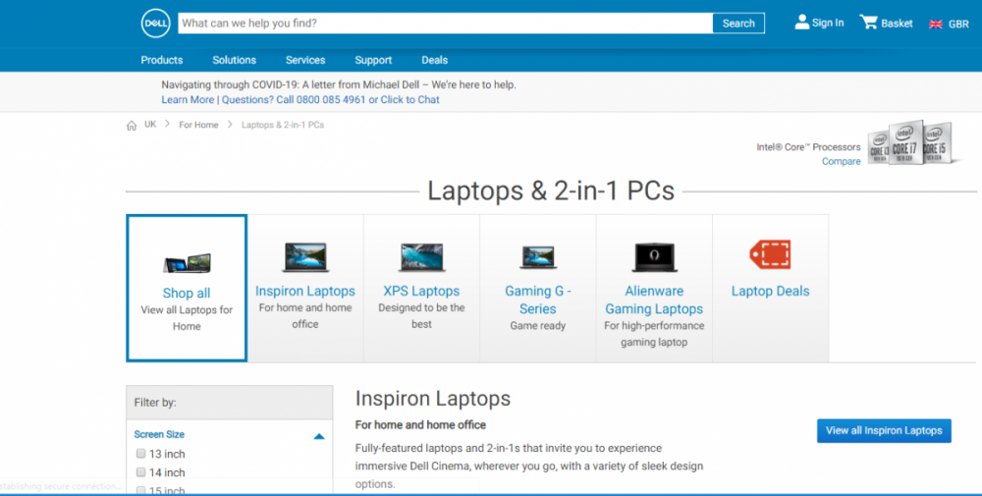The image size is (982, 496).
Task: Click the Basket text link
Action: click(x=897, y=24)
